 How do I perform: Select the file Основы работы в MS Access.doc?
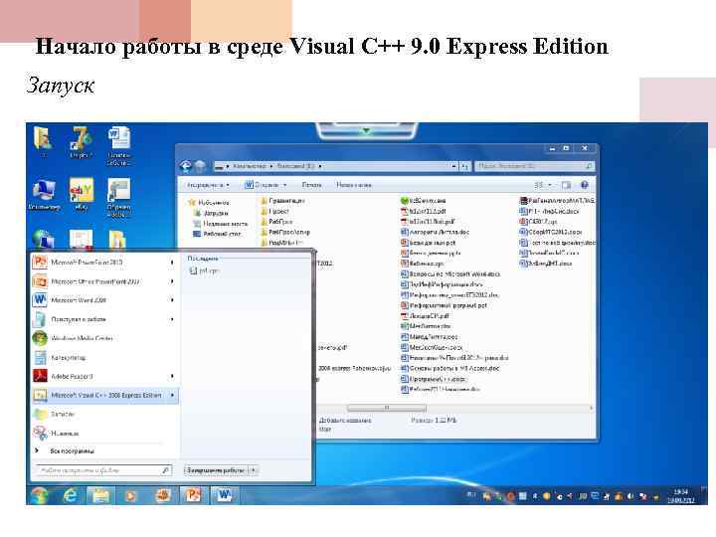point(450,368)
